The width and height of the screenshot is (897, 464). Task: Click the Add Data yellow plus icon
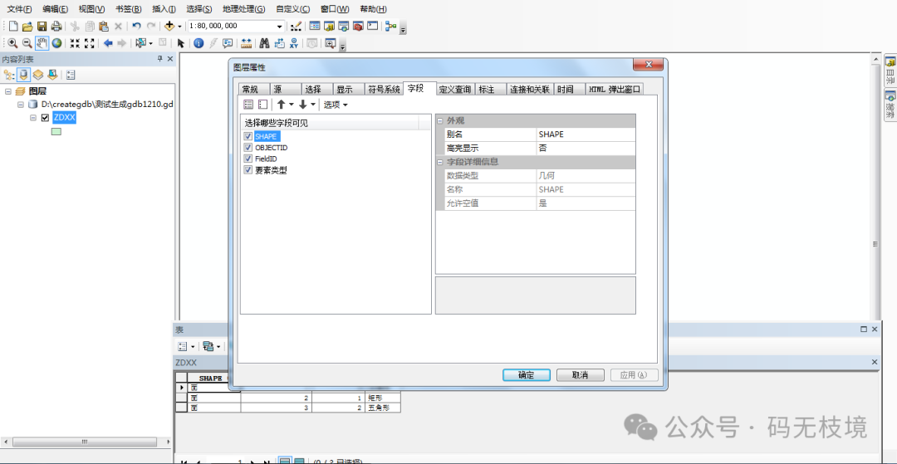pyautogui.click(x=169, y=27)
